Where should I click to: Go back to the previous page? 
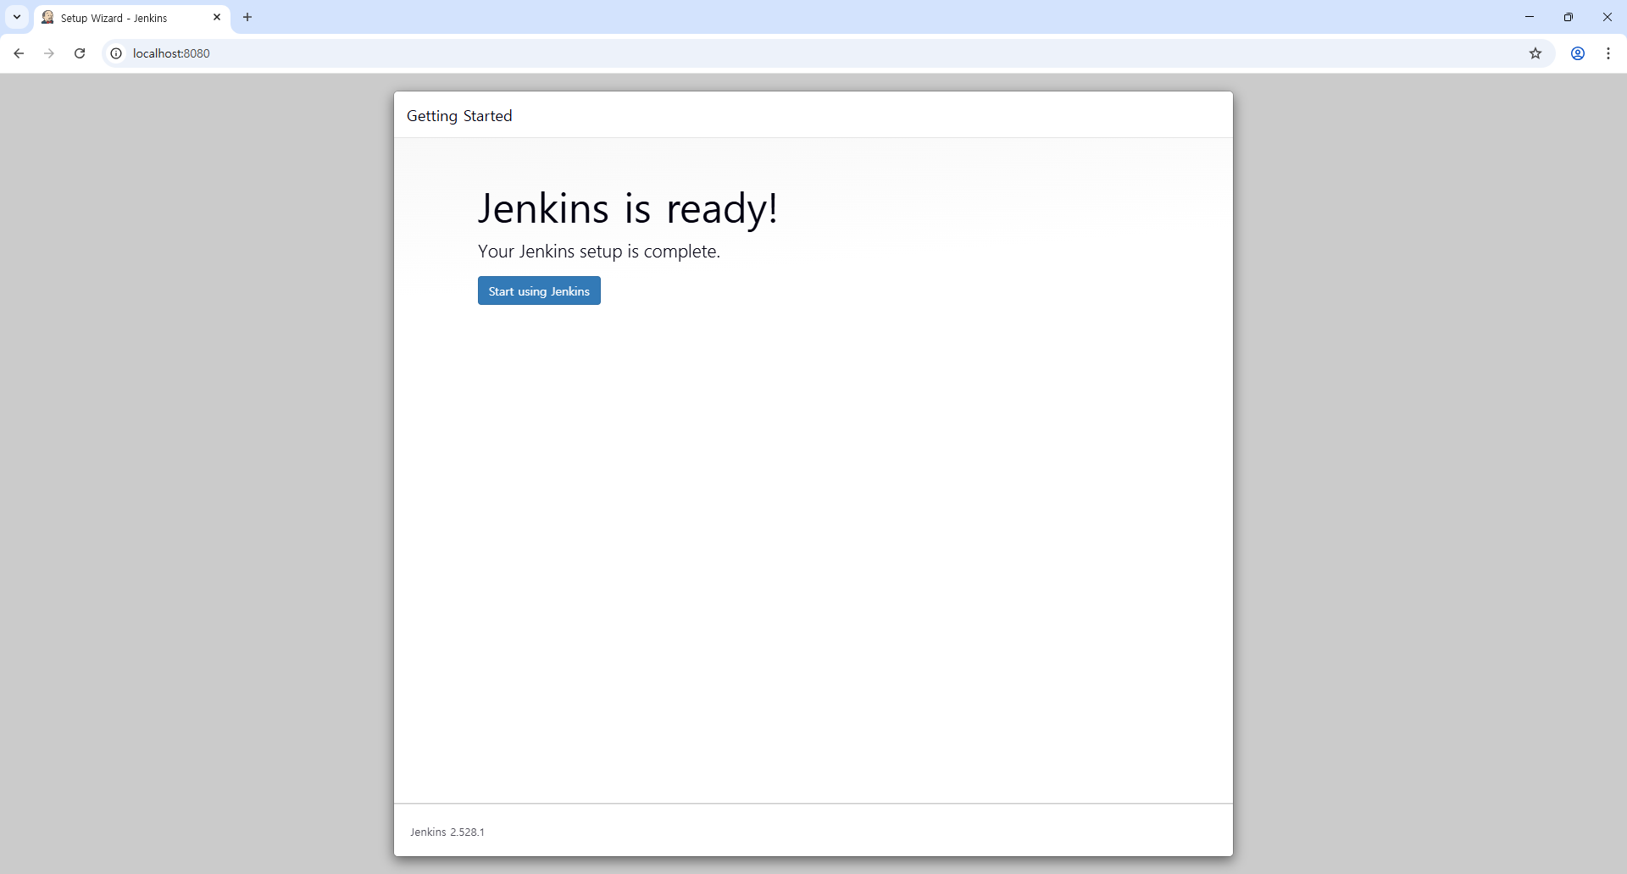point(19,53)
